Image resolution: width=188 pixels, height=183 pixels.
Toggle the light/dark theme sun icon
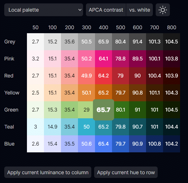162,10
